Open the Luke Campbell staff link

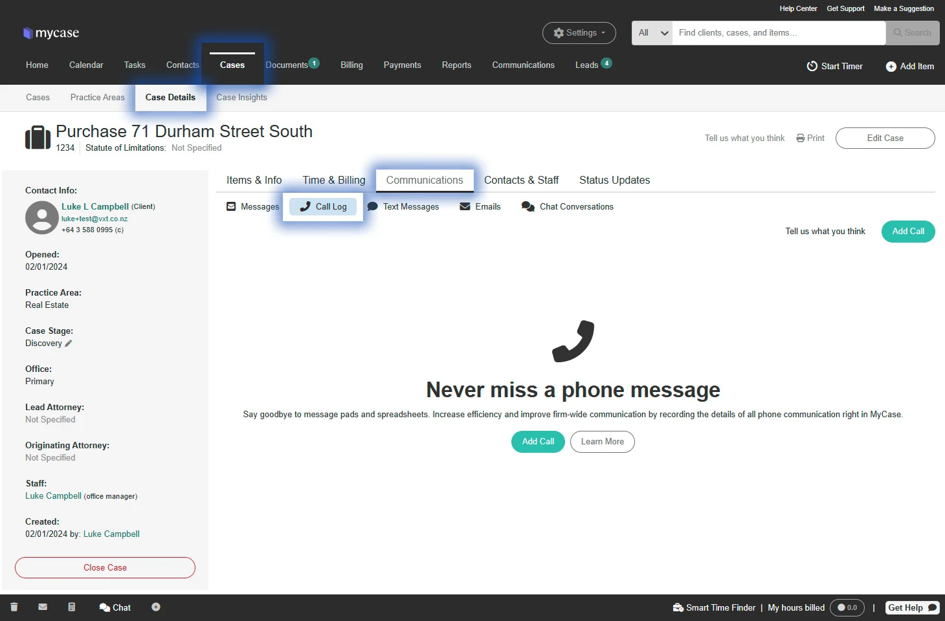[x=53, y=496]
